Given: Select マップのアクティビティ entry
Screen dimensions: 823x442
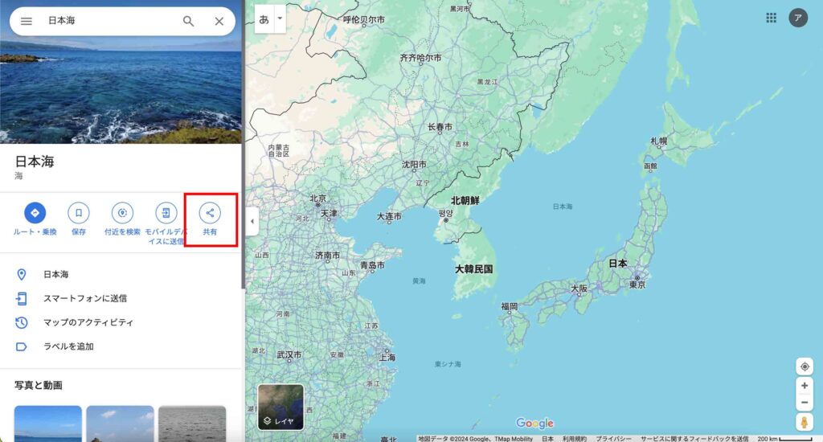Looking at the screenshot, I should (x=121, y=322).
